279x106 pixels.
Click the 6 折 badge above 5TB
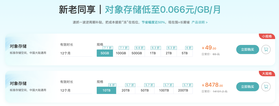189,48
